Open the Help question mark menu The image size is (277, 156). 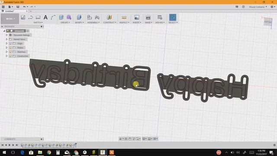(x=273, y=7)
